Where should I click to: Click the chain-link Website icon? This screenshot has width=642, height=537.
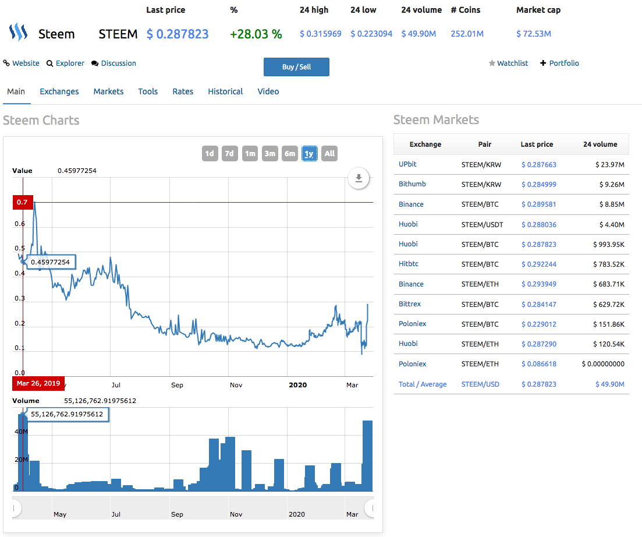[x=6, y=63]
